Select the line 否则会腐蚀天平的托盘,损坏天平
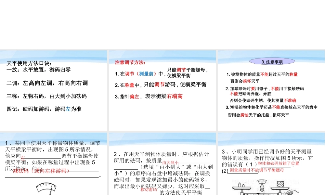Image resolution: width=325 pixels, height=195 pixels. pyautogui.click(x=258, y=115)
